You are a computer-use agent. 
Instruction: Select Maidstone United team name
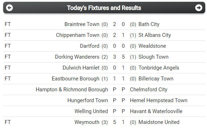(x=159, y=122)
